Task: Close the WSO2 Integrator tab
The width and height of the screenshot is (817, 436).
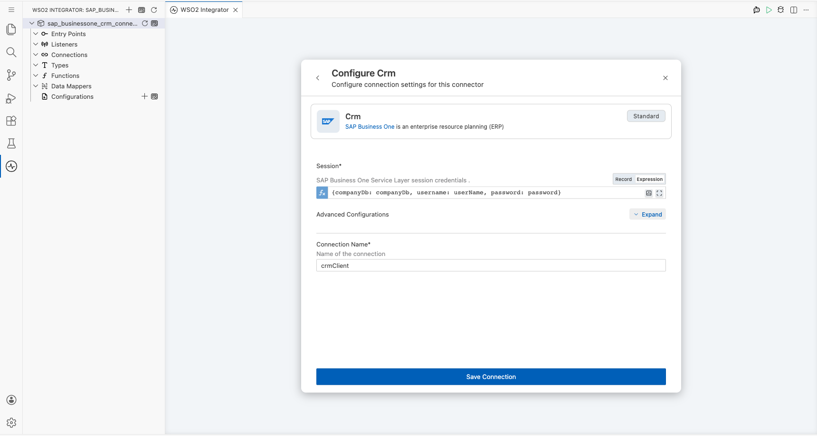Action: coord(236,10)
